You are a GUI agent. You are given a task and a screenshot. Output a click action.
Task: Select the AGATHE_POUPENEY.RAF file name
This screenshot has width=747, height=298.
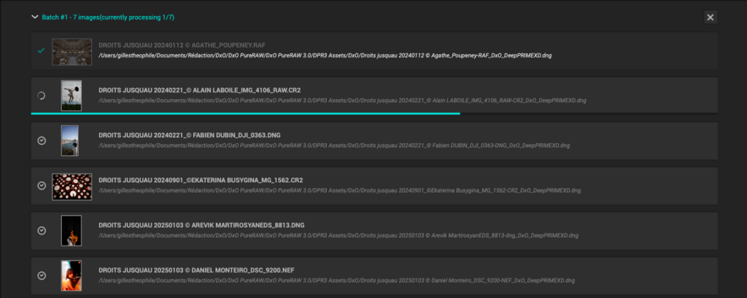pyautogui.click(x=182, y=45)
